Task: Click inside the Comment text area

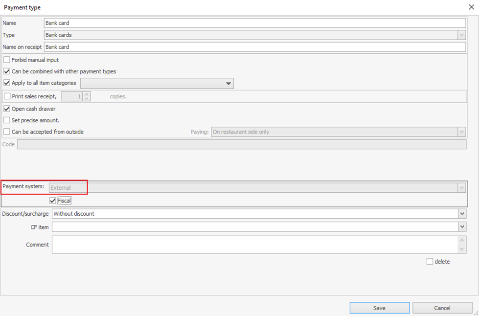Action: click(254, 245)
